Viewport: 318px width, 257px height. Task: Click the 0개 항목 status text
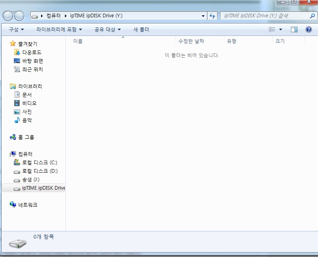click(x=44, y=236)
